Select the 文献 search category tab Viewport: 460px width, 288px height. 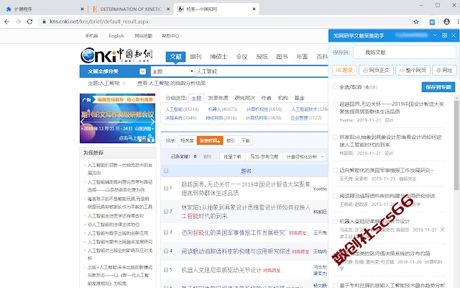click(x=175, y=57)
